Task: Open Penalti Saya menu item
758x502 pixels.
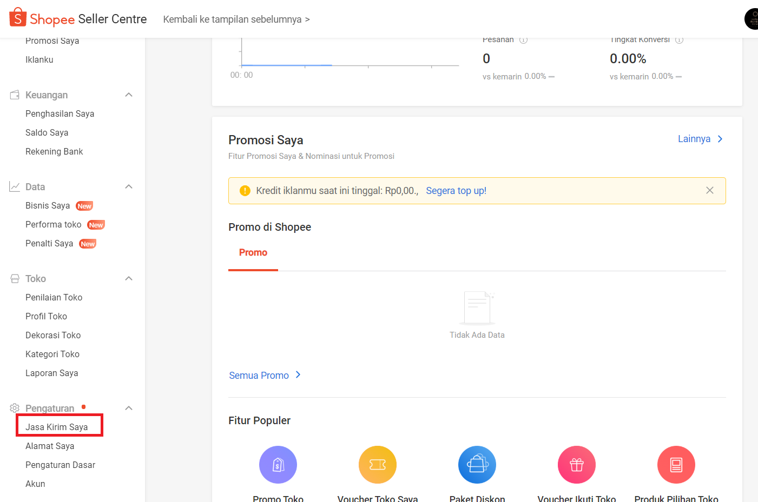Action: [49, 243]
